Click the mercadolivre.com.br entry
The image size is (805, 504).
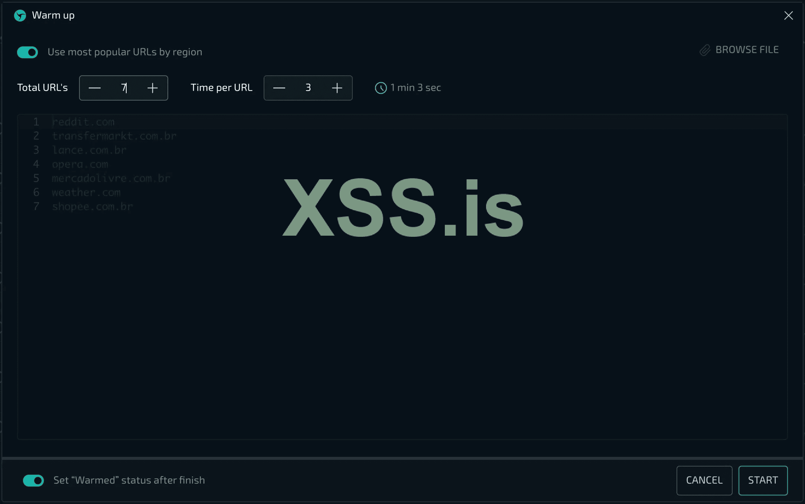tap(111, 179)
